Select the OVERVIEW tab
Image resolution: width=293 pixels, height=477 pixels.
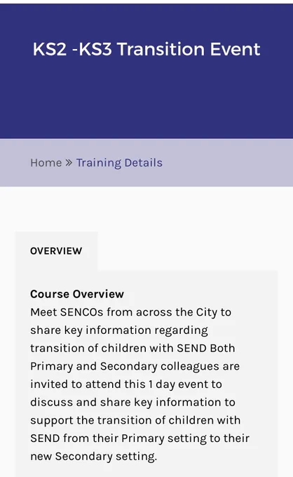click(56, 251)
